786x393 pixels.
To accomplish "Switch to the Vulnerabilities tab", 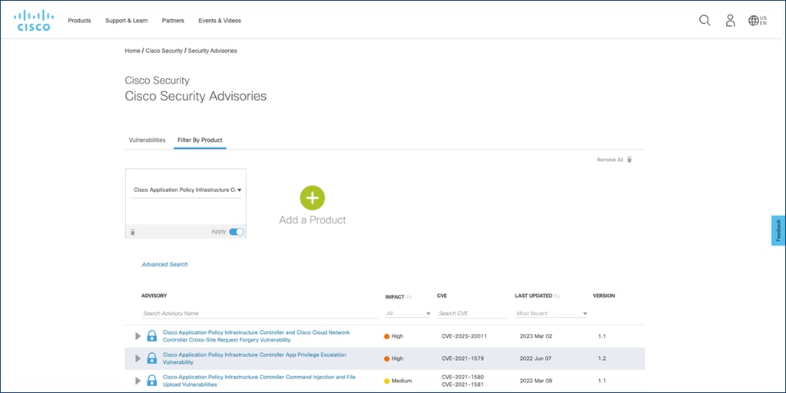I will [x=147, y=140].
